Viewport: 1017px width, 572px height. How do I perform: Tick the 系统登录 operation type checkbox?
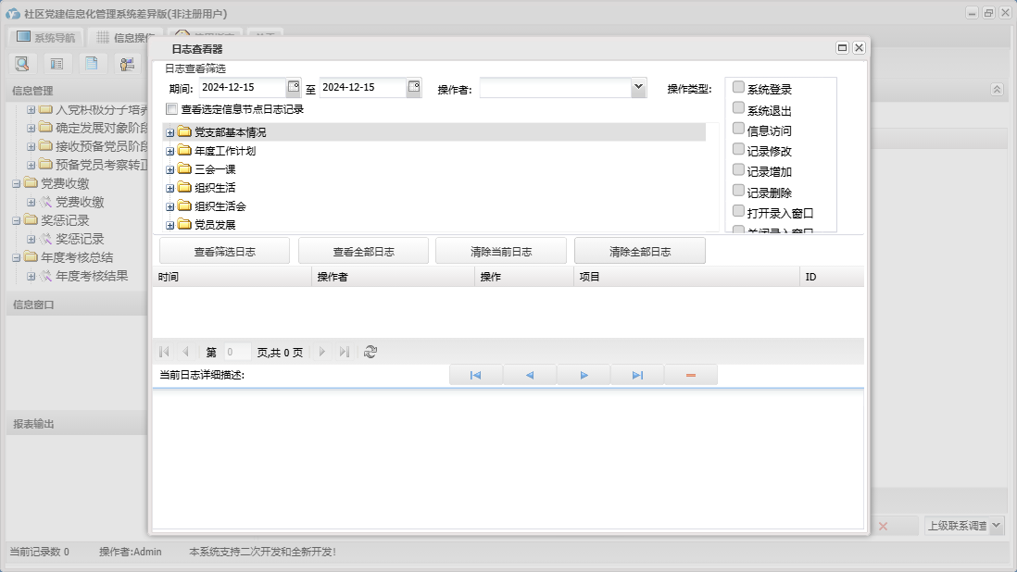738,88
